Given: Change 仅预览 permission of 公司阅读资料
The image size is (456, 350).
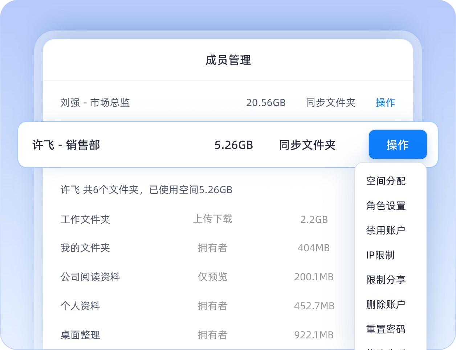Looking at the screenshot, I should coord(212,277).
